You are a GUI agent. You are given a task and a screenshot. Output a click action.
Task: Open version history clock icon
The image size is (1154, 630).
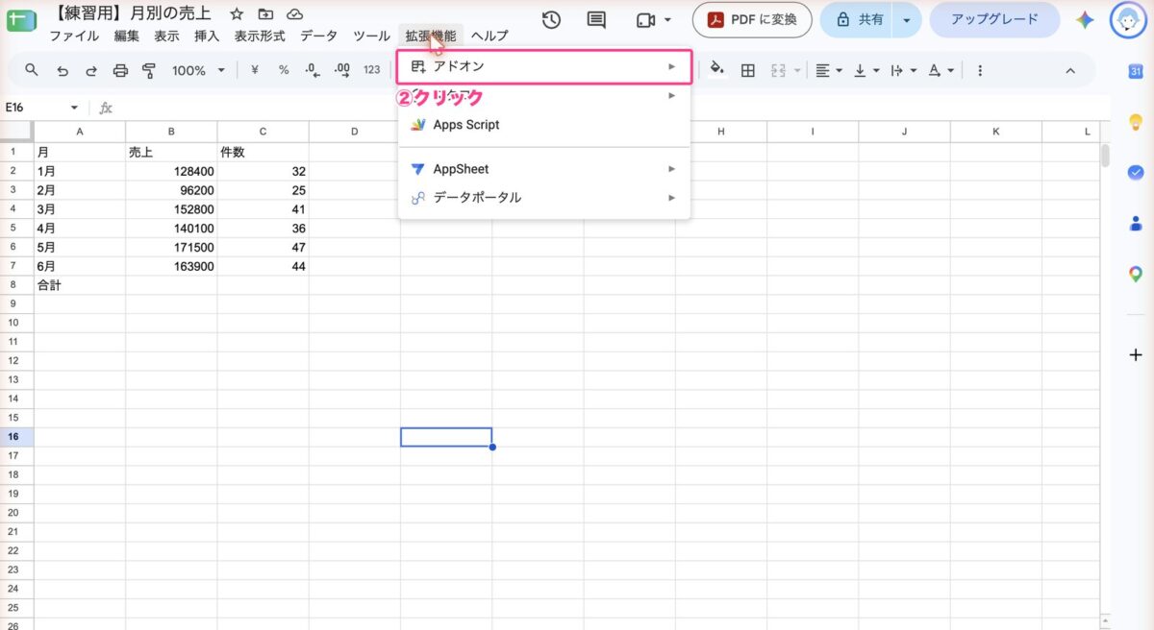click(x=551, y=20)
